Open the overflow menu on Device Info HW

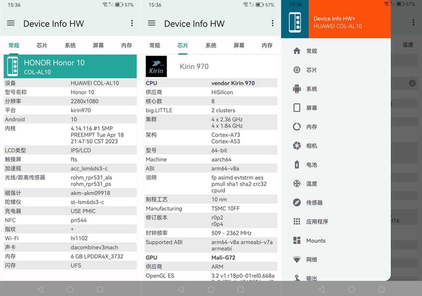tap(132, 23)
